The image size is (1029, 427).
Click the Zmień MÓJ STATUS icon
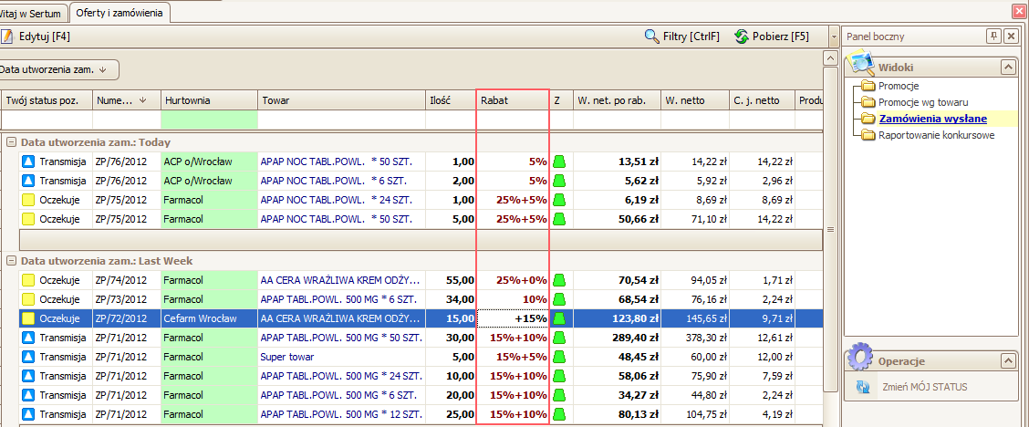click(862, 387)
